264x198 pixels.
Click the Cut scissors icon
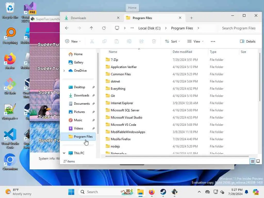pos(92,42)
